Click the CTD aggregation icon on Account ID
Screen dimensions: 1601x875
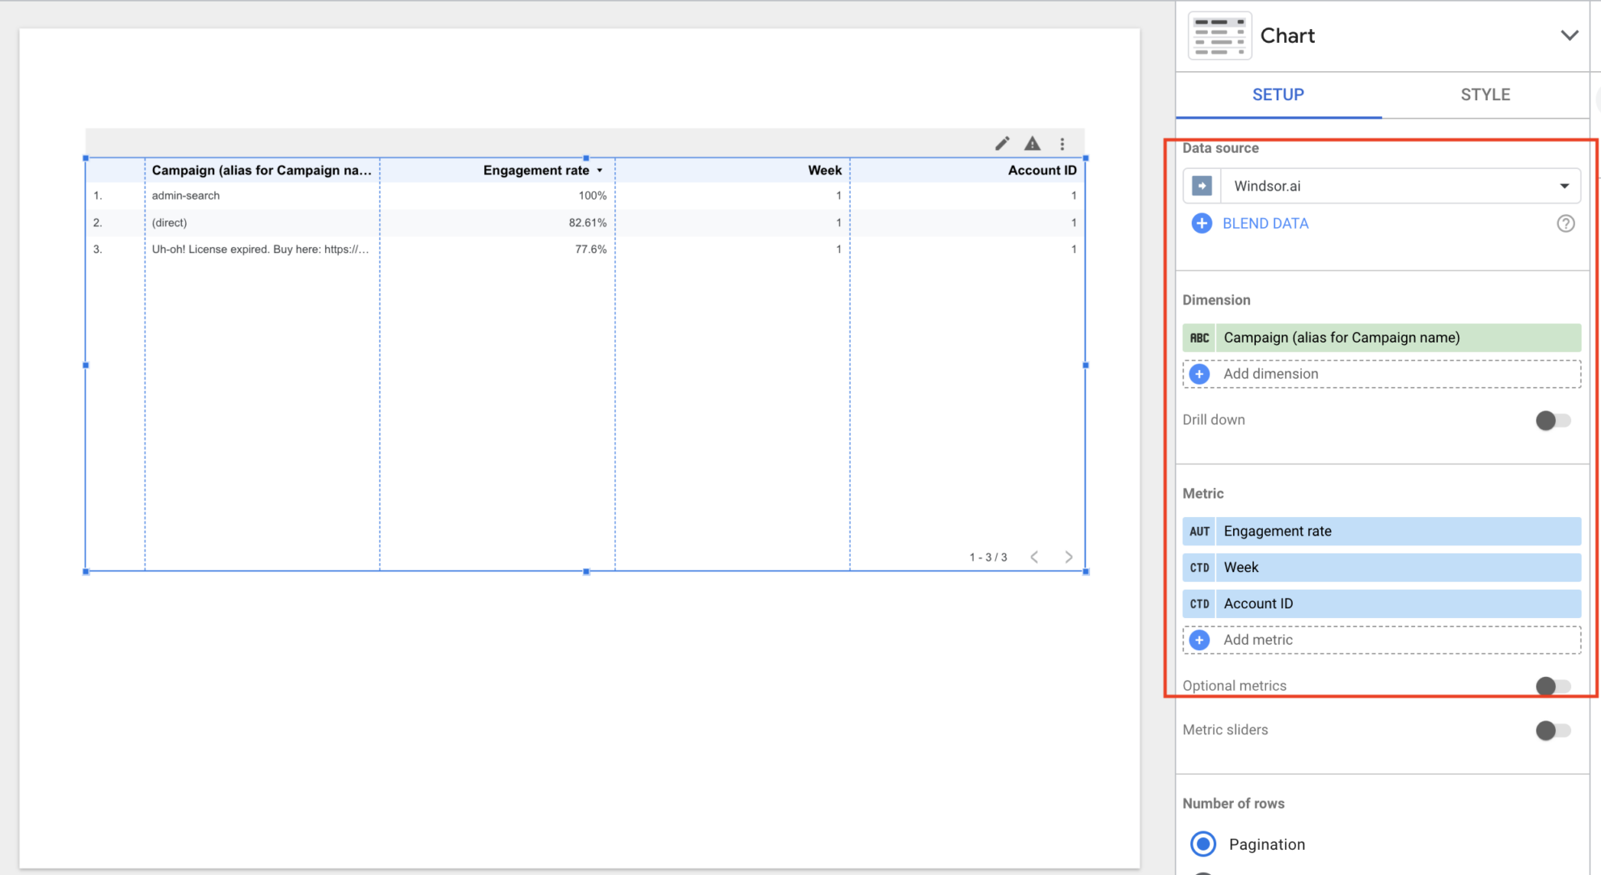pyautogui.click(x=1199, y=604)
